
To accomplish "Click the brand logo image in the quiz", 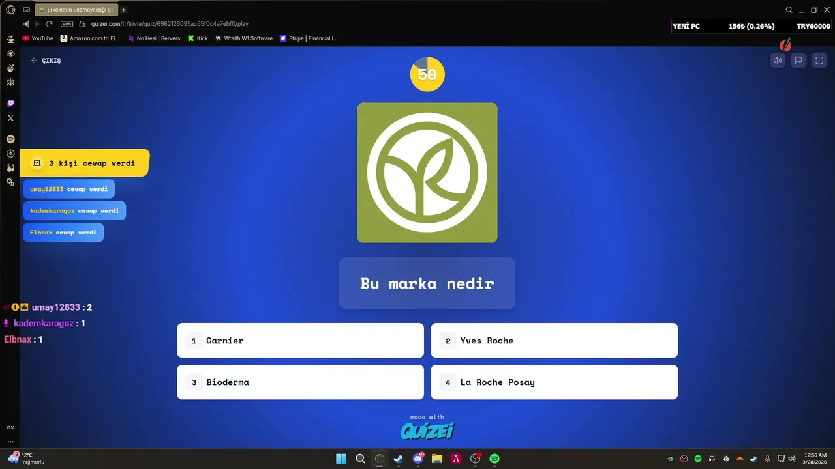I will coord(427,173).
